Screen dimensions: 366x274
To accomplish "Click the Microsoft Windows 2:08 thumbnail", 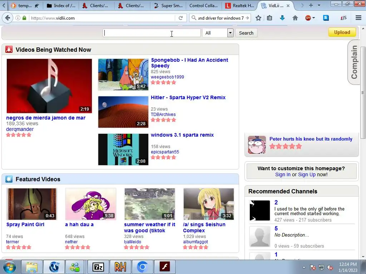I will 123,149.
